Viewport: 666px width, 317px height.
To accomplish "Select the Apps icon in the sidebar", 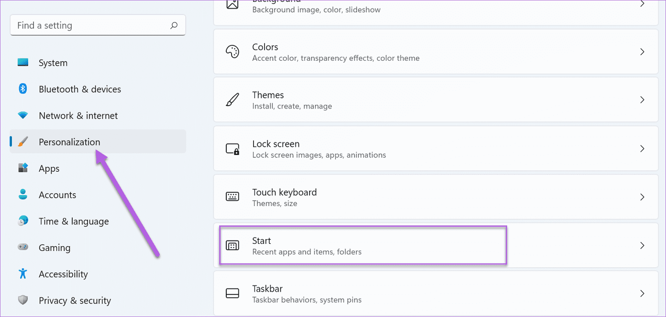I will (23, 168).
